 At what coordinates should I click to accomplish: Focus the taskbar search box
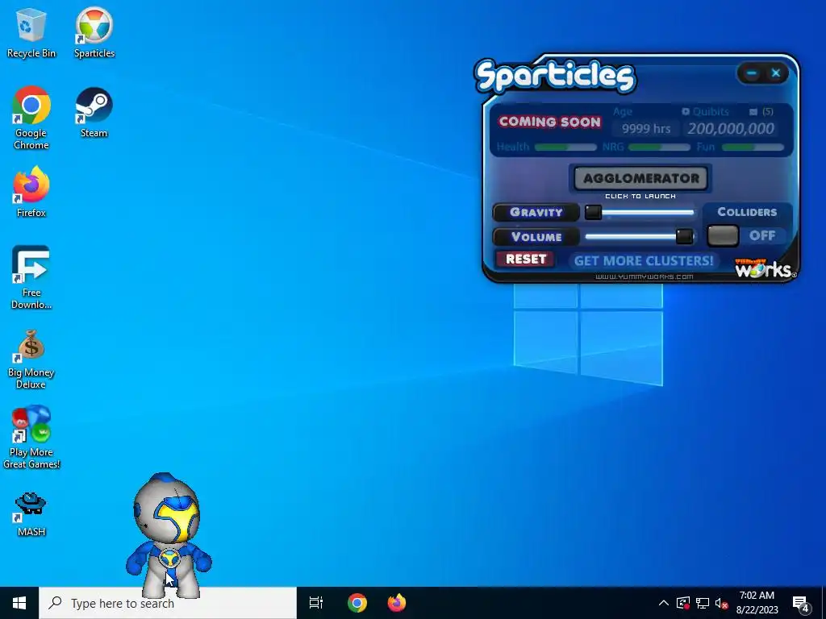pyautogui.click(x=168, y=603)
